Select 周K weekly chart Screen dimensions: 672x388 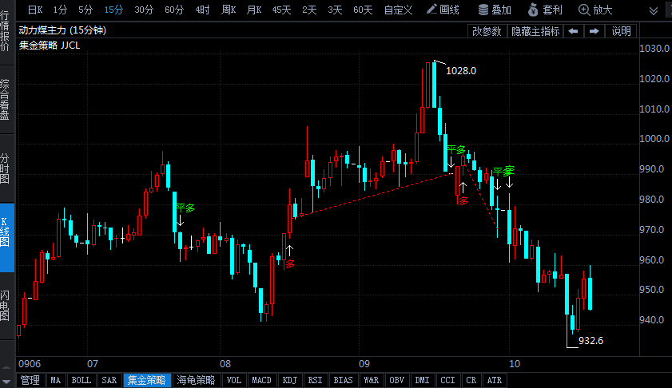(229, 10)
